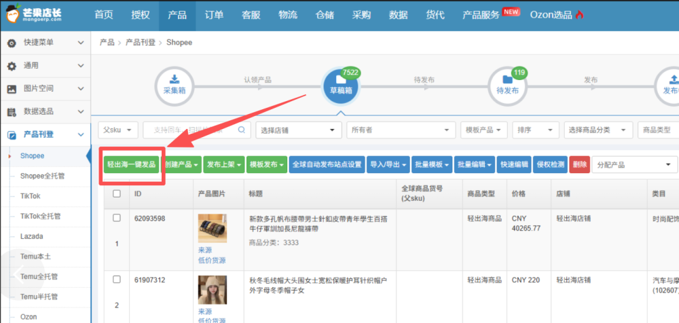Open the 订单 menu in top navigation
Screen dimensions: 679x323
214,15
